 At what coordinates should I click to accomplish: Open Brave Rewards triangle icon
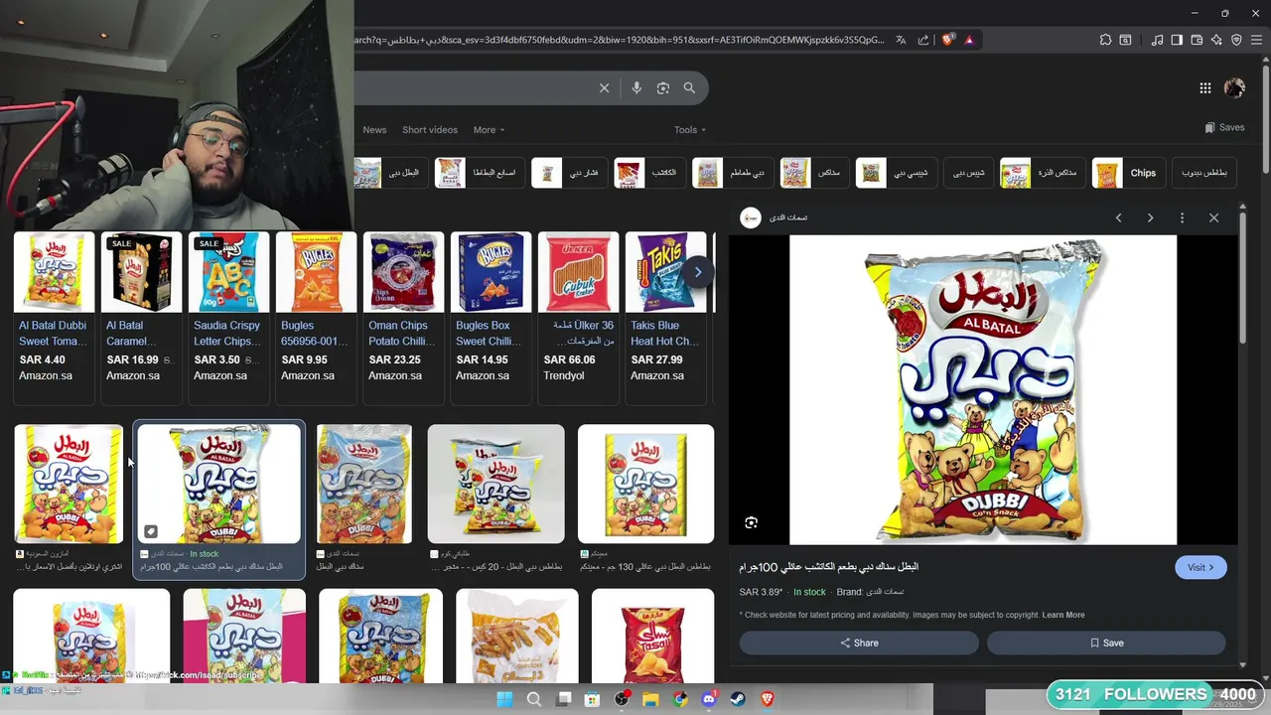(x=969, y=40)
